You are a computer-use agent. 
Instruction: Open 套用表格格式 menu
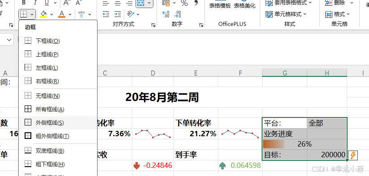coord(288,3)
